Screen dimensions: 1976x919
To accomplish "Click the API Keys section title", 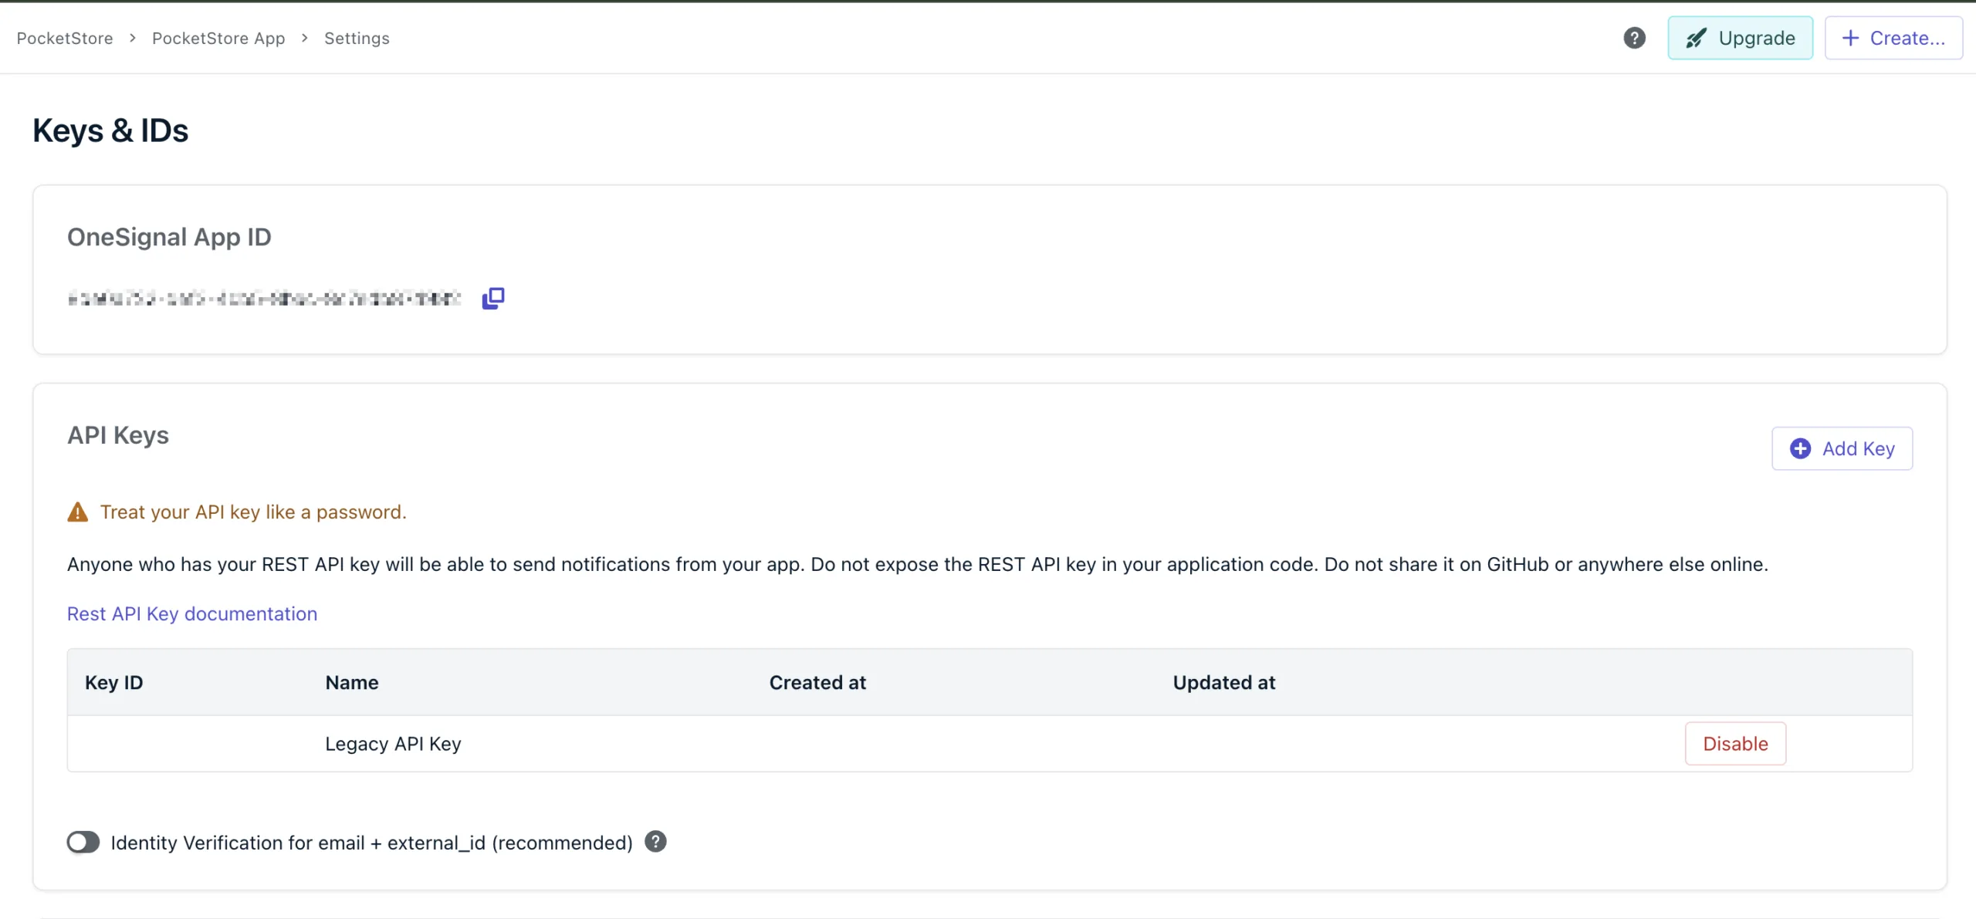I will click(x=118, y=435).
